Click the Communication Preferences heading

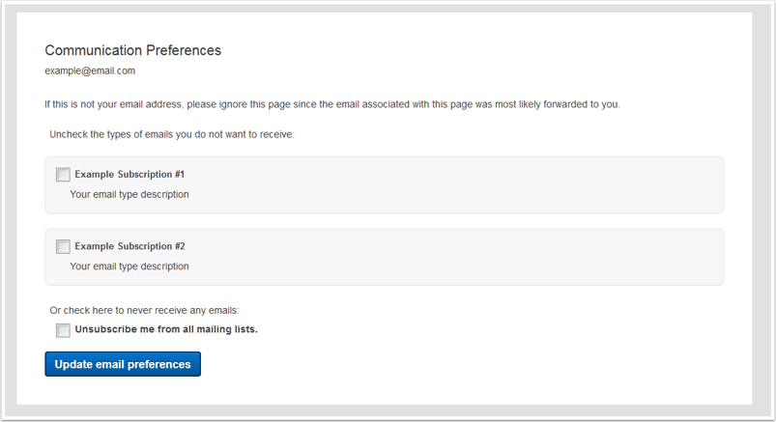[x=132, y=50]
